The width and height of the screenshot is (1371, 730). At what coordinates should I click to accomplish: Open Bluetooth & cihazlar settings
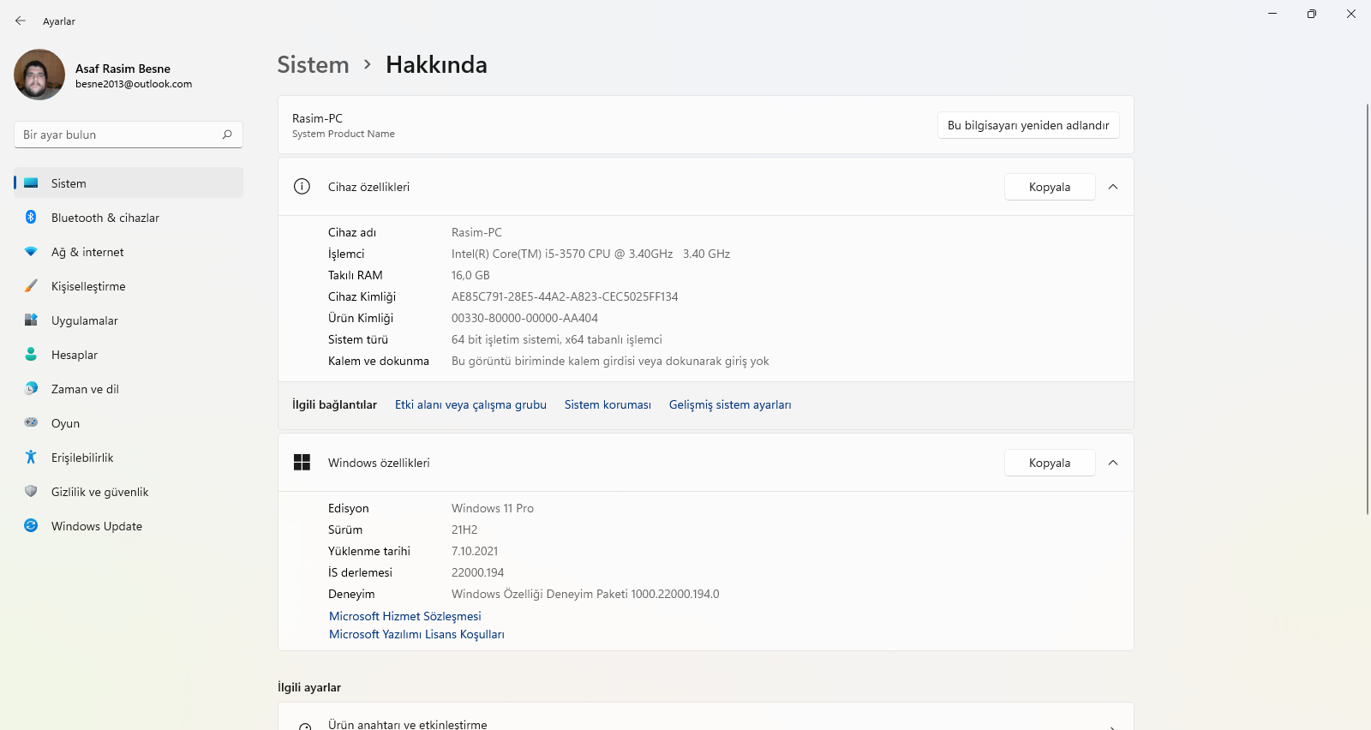(129, 218)
